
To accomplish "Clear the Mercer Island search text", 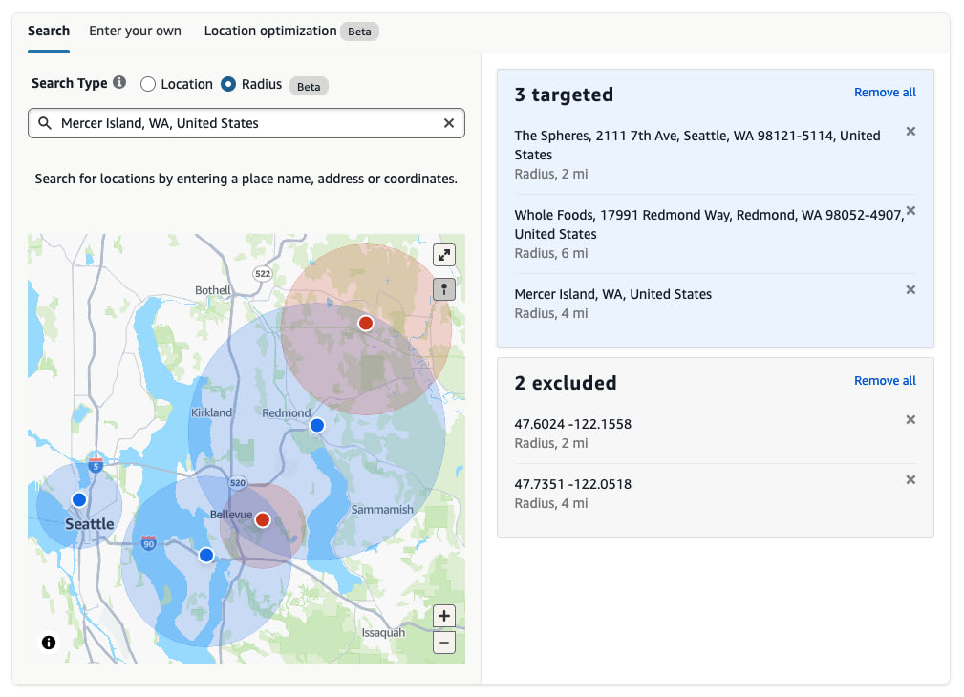I will point(448,122).
